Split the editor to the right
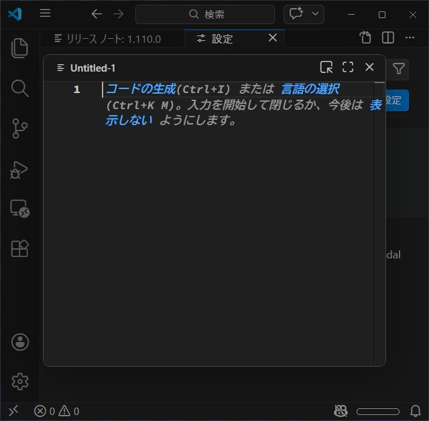 (388, 38)
